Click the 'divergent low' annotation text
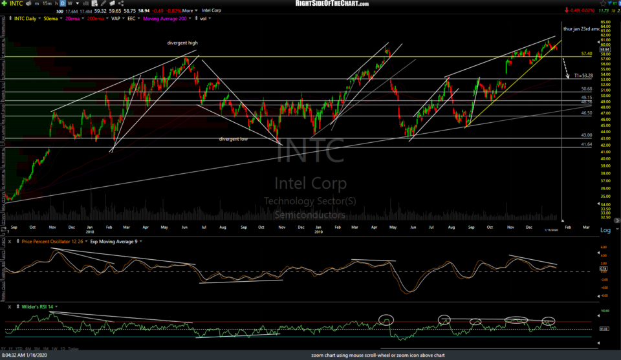 coord(234,139)
